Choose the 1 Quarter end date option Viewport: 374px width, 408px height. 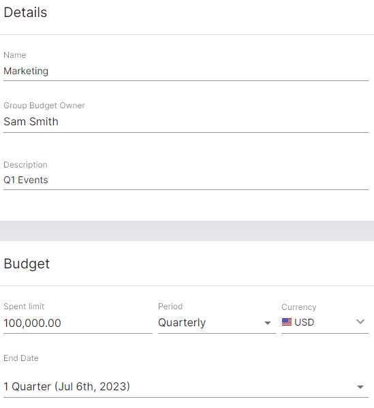point(186,387)
